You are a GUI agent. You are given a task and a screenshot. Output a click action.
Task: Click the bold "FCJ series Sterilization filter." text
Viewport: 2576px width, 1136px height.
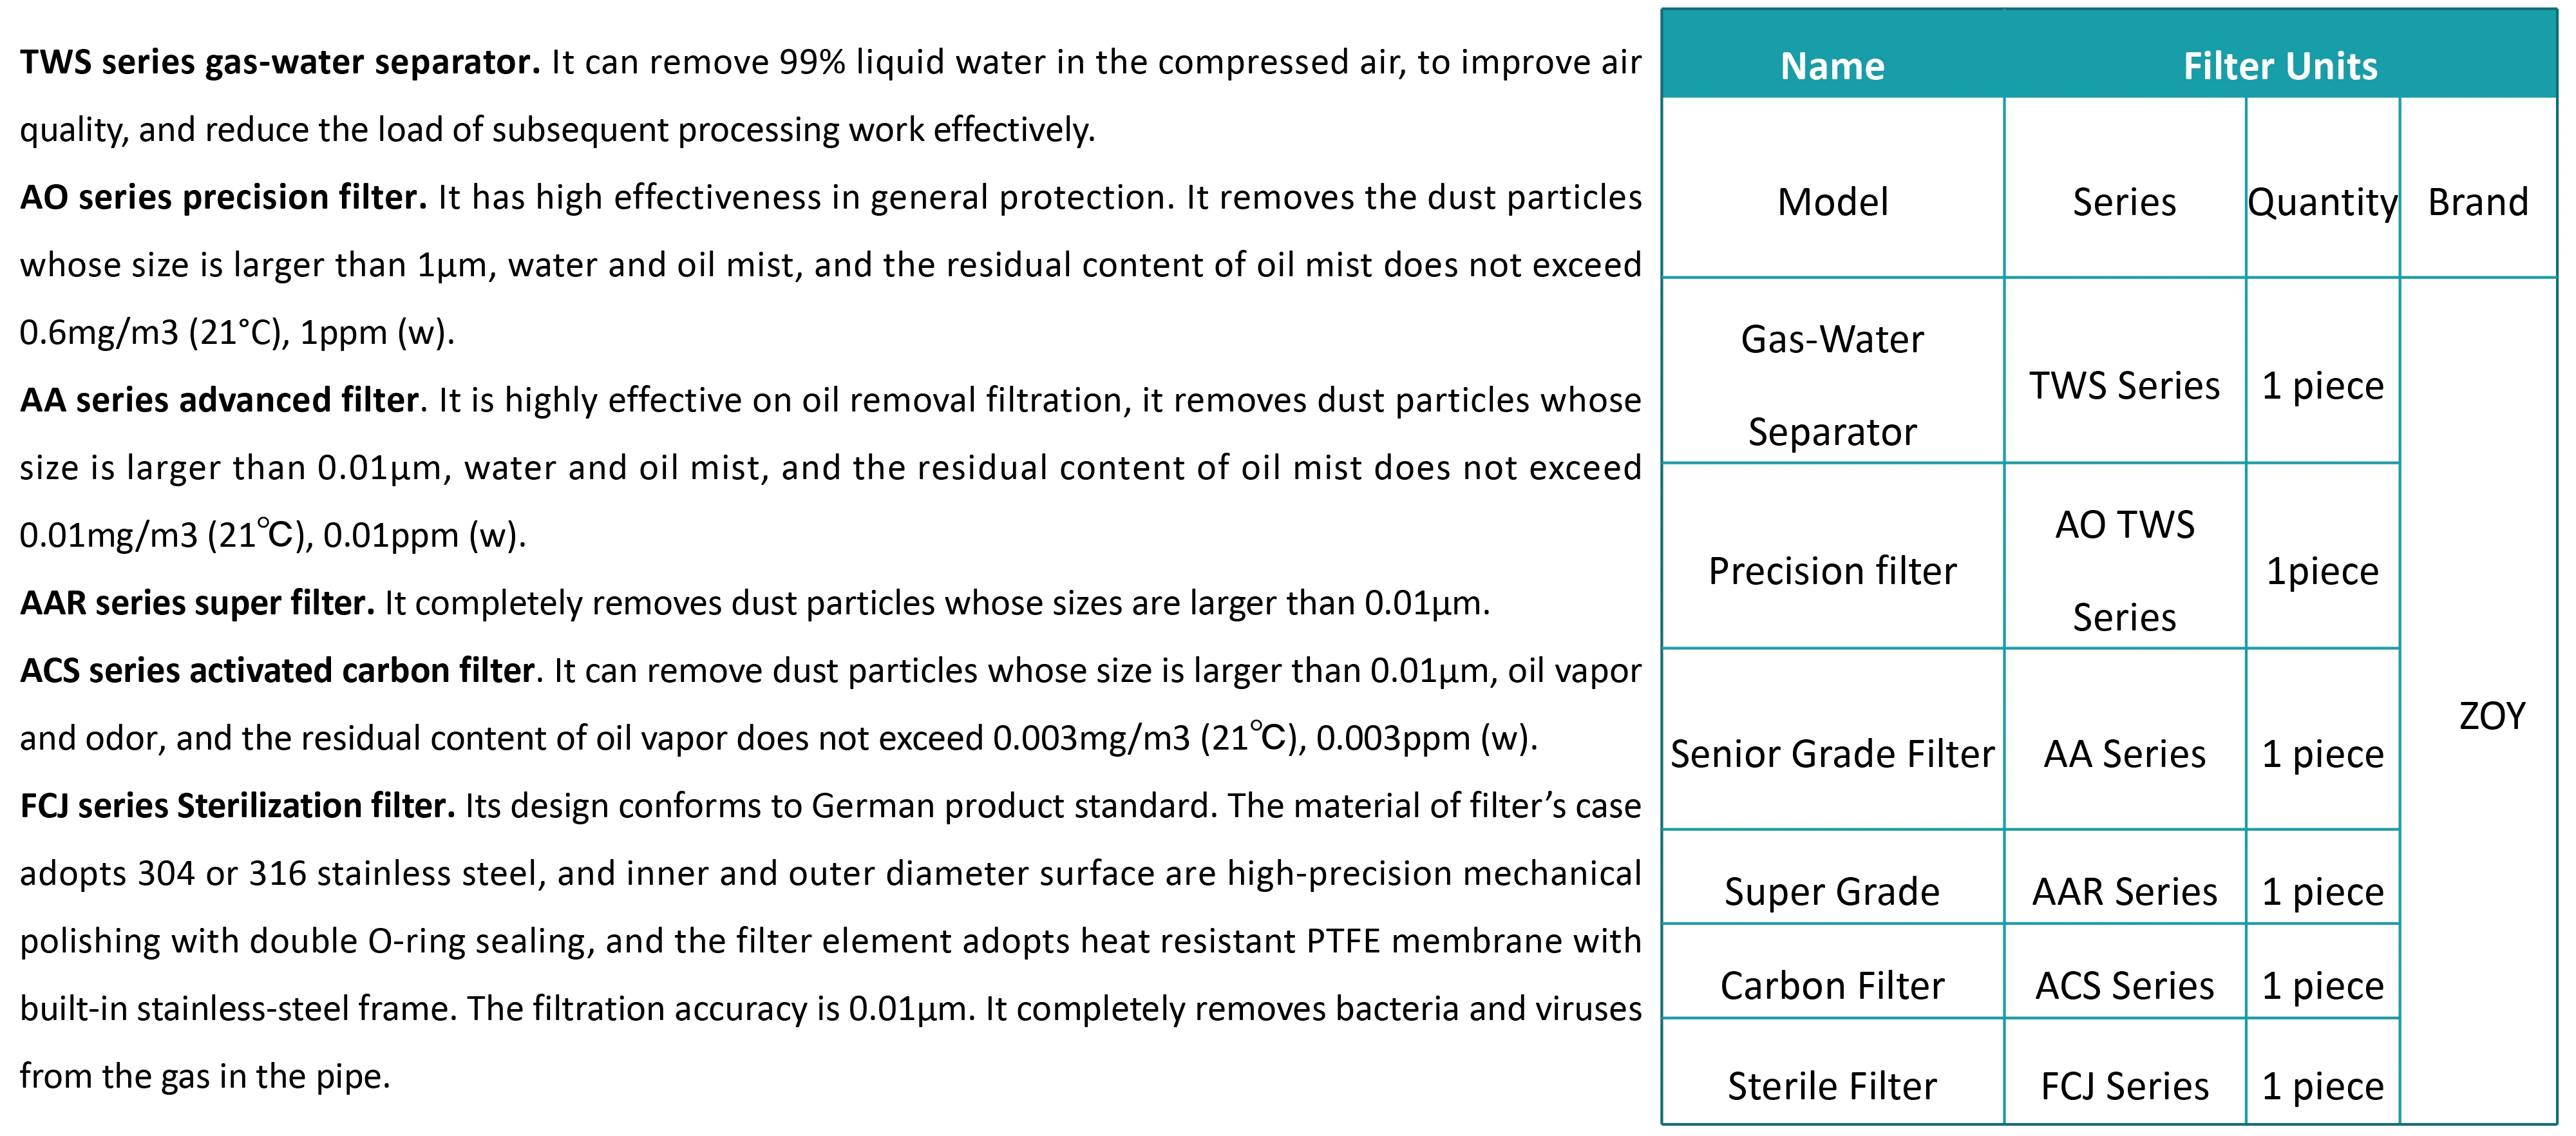tap(237, 806)
